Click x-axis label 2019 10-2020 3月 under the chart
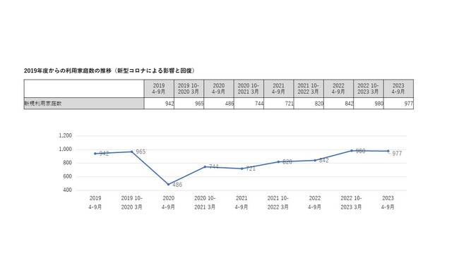 point(132,202)
